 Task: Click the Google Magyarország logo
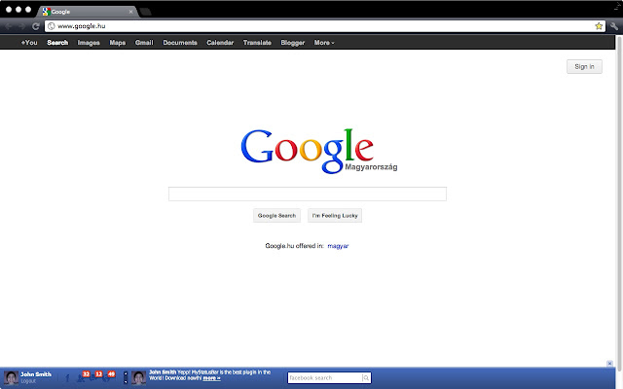tap(319, 151)
